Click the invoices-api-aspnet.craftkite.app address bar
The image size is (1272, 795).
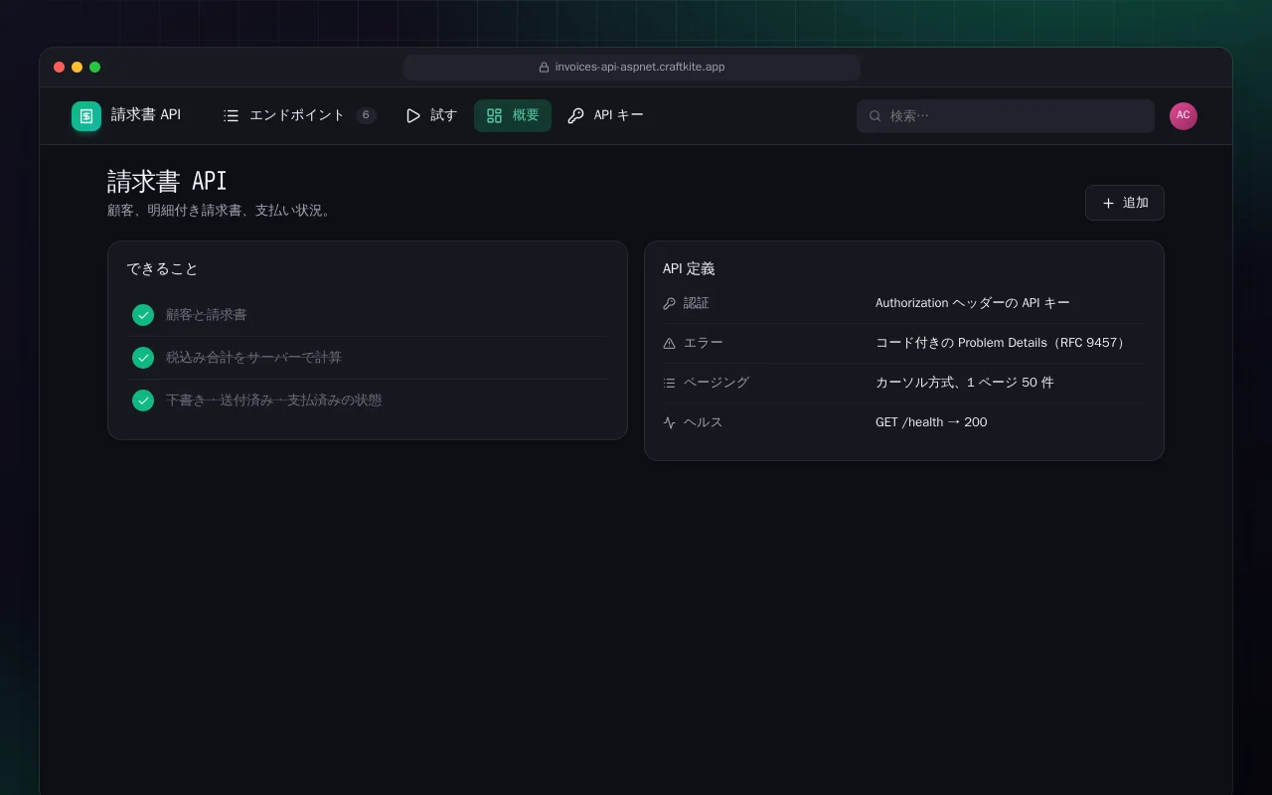632,68
